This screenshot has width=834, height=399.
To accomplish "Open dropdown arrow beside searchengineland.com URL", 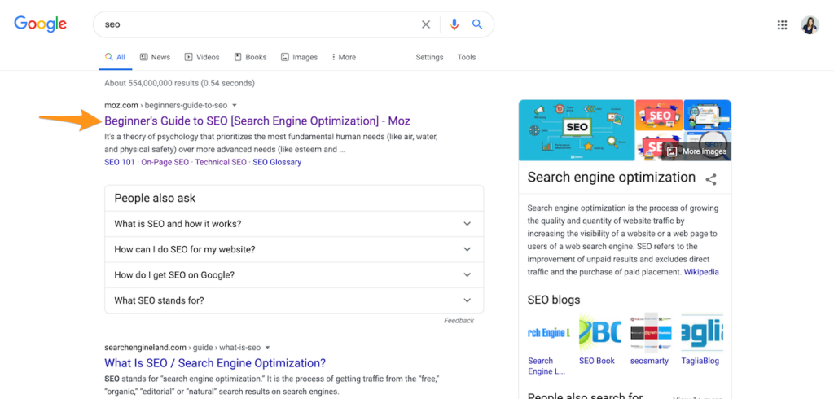I will [x=267, y=348].
